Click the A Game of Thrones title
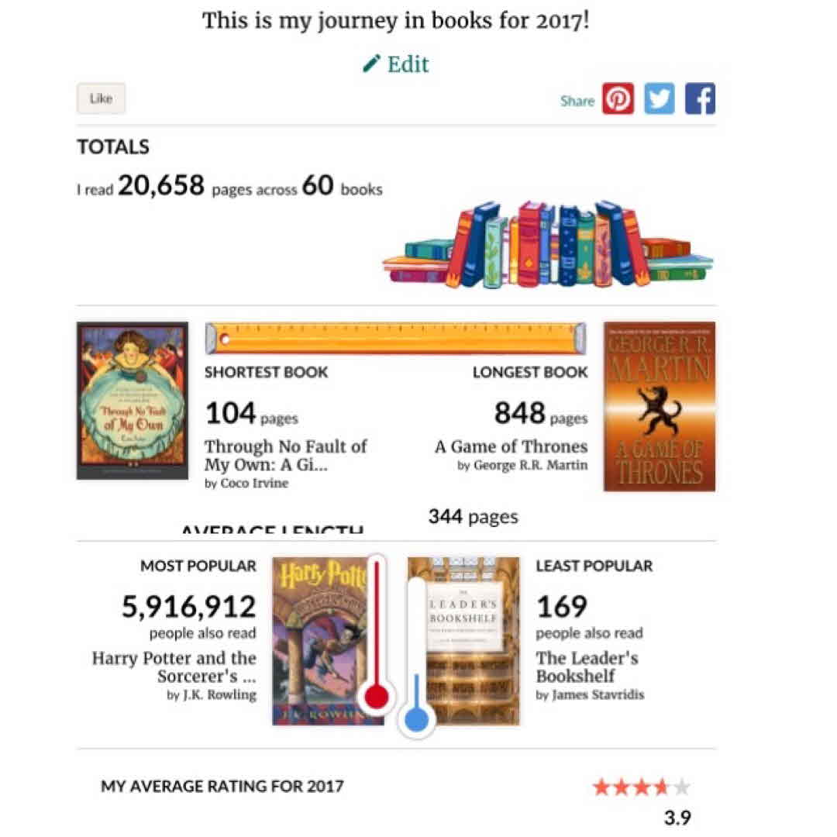The image size is (837, 837). pyautogui.click(x=511, y=446)
